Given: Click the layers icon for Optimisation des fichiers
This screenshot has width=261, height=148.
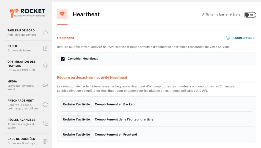Looking at the screenshot, I should coord(45,66).
